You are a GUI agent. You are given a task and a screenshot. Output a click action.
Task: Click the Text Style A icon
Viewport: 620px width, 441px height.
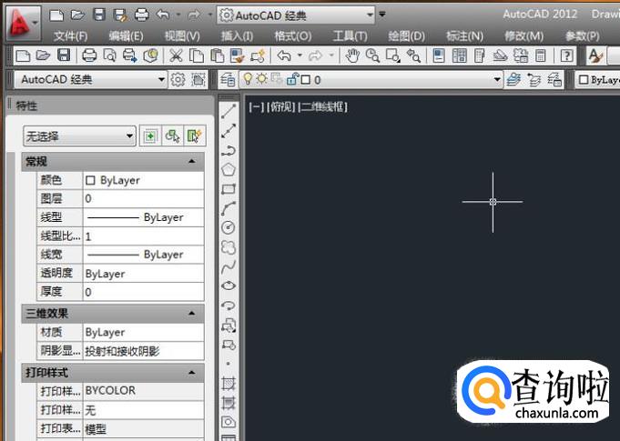(x=595, y=55)
